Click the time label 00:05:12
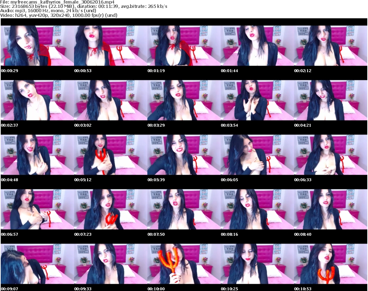Viewport: 368px width, 291px height. point(83,180)
